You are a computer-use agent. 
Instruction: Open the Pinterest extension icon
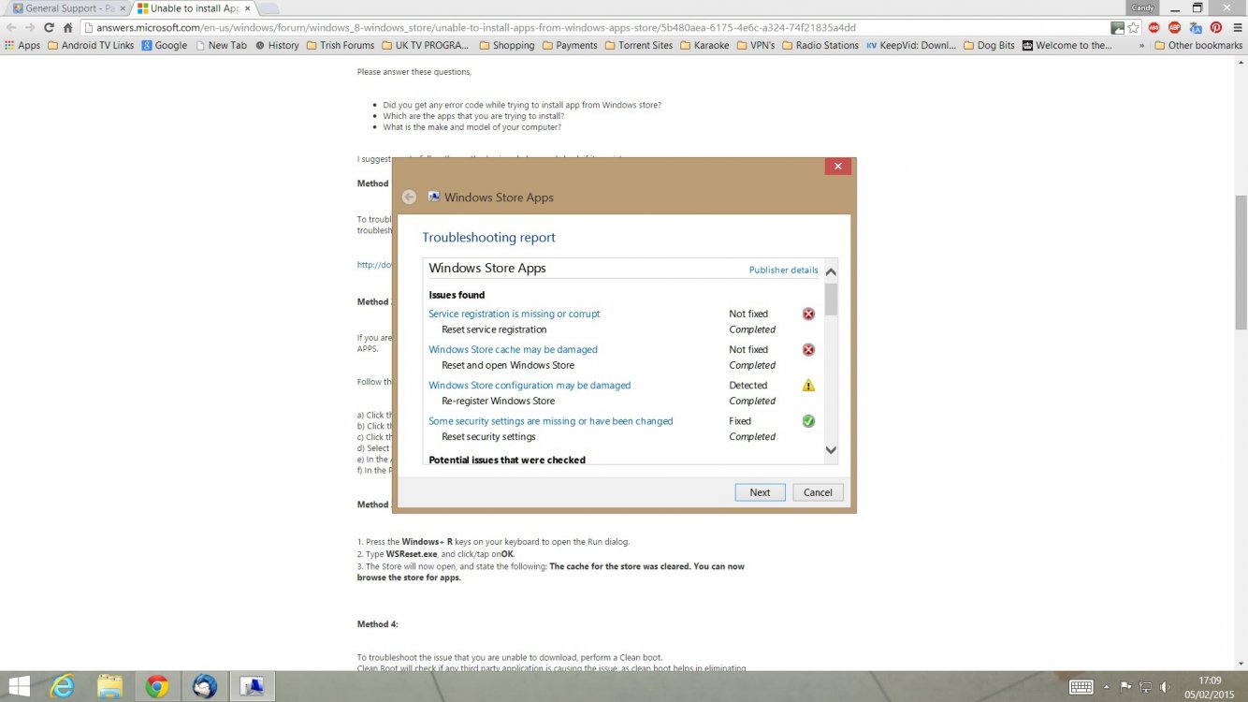1215,27
